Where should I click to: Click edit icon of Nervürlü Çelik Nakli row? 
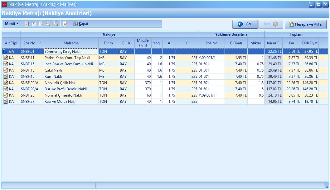(5, 83)
